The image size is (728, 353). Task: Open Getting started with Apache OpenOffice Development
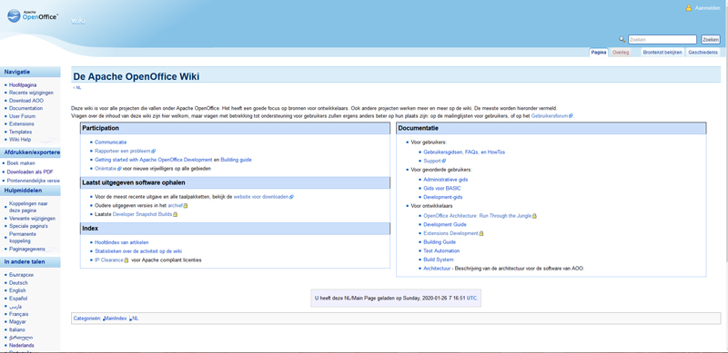point(153,160)
